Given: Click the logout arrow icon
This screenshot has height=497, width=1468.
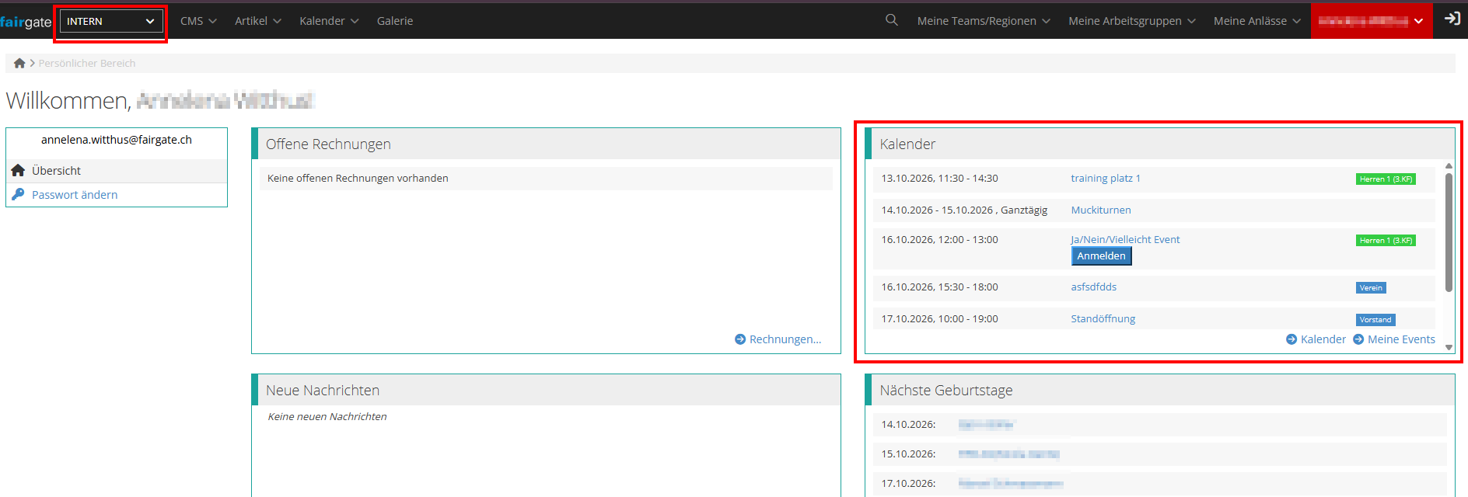Looking at the screenshot, I should [1452, 19].
